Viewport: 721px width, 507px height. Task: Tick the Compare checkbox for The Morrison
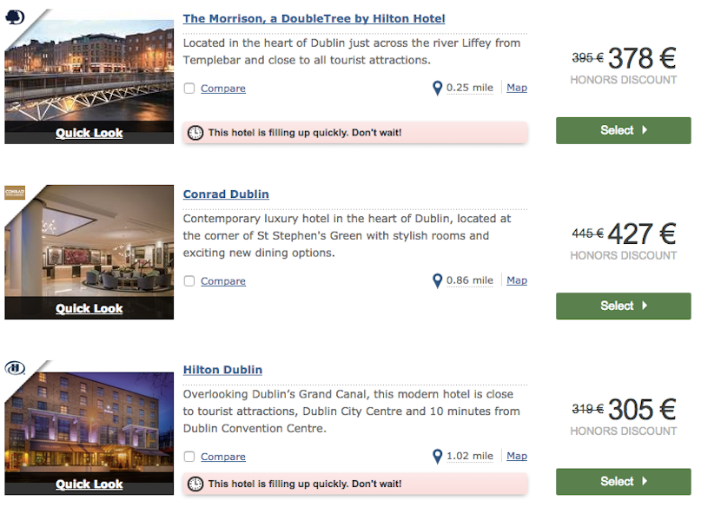click(189, 89)
